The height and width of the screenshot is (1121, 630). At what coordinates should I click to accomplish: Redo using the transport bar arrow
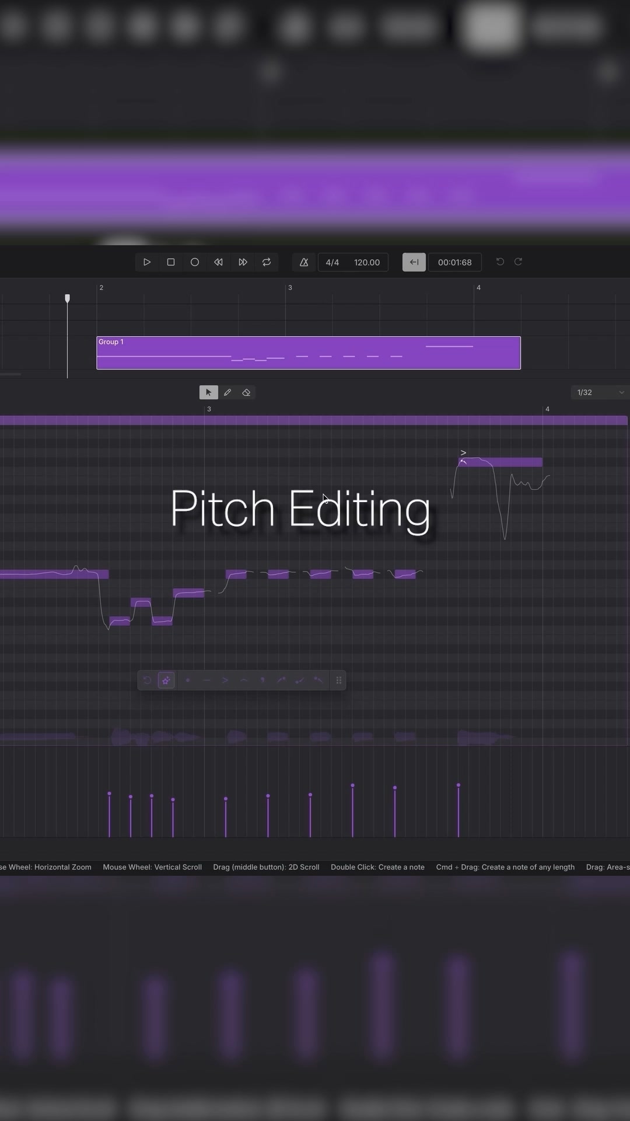(x=518, y=262)
